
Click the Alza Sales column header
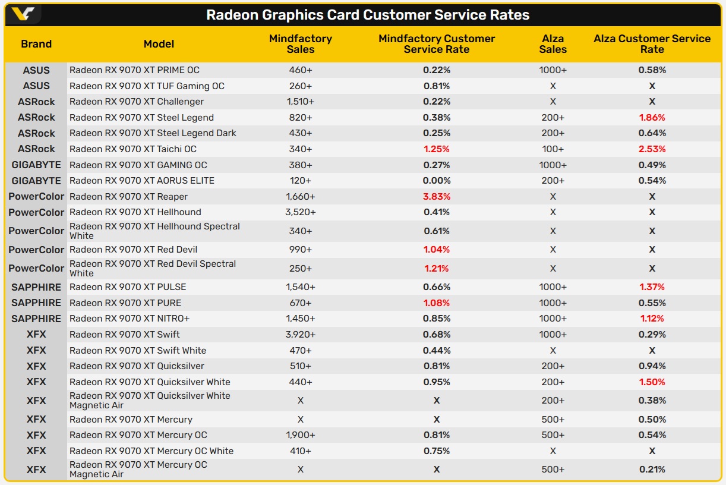click(553, 44)
